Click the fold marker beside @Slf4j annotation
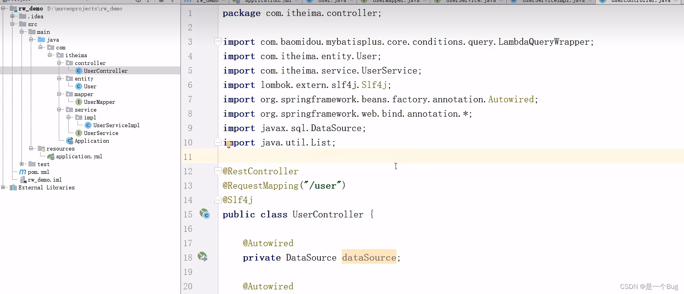 click(x=218, y=200)
